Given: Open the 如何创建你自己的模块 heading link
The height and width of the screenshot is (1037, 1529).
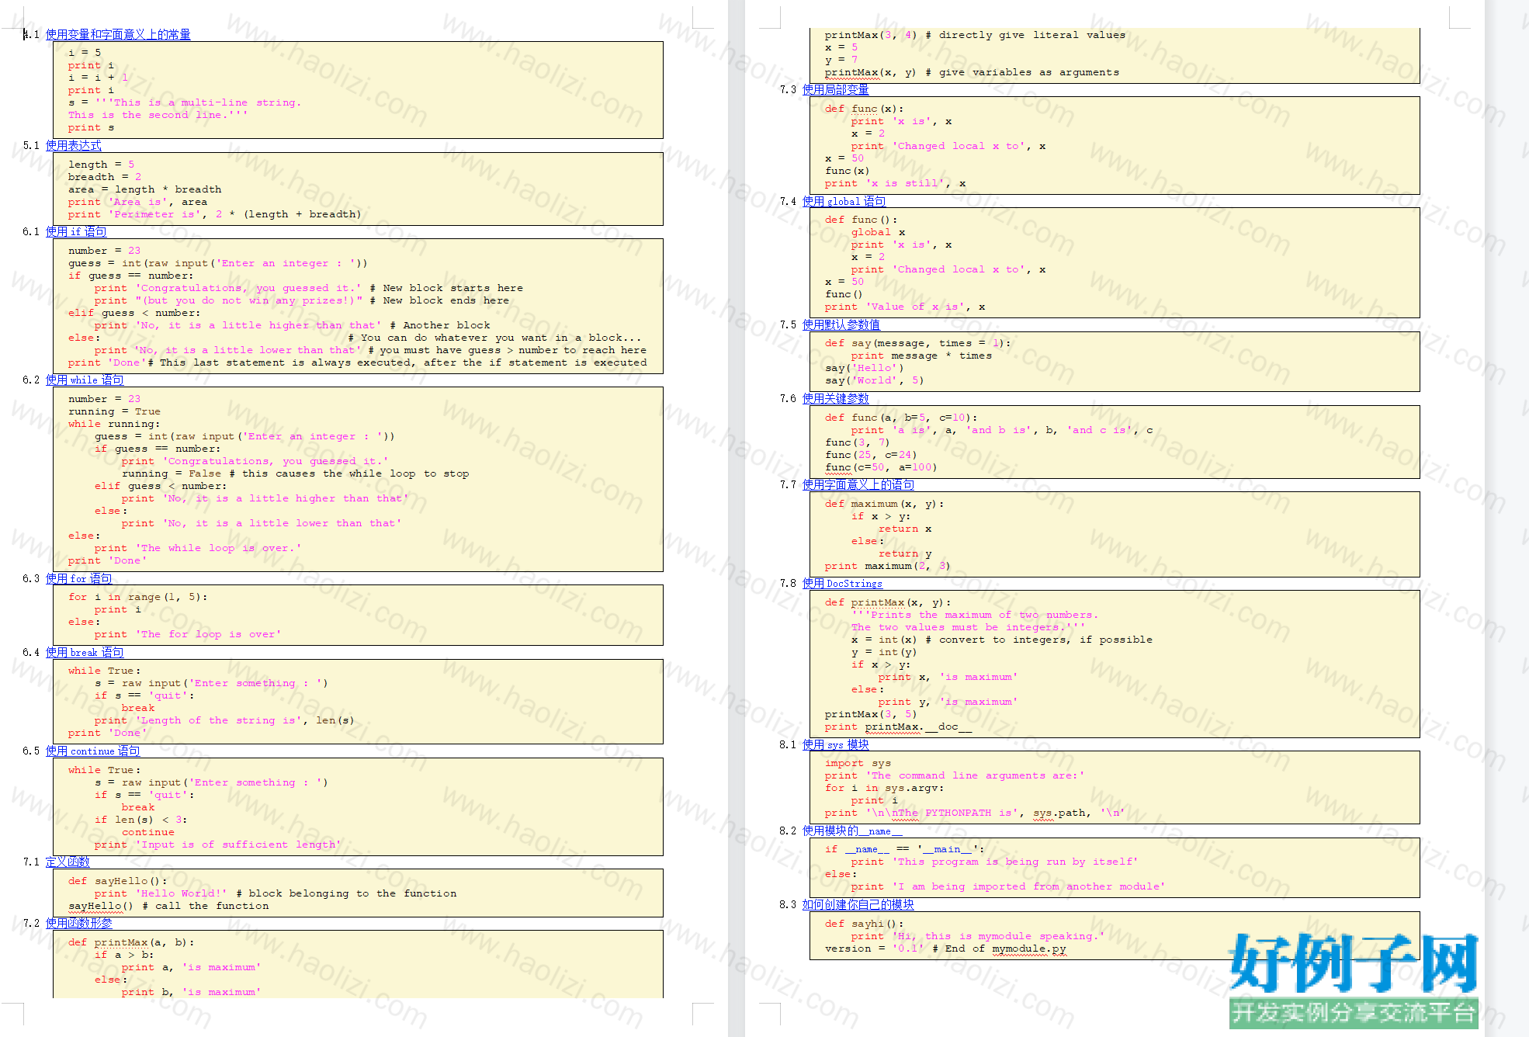Looking at the screenshot, I should click(858, 904).
